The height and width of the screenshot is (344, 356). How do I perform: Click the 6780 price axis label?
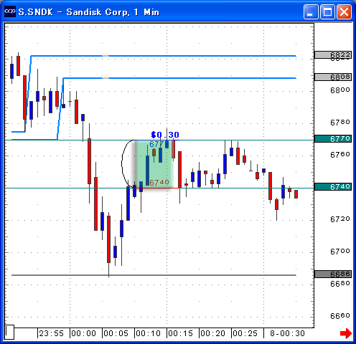coord(340,123)
